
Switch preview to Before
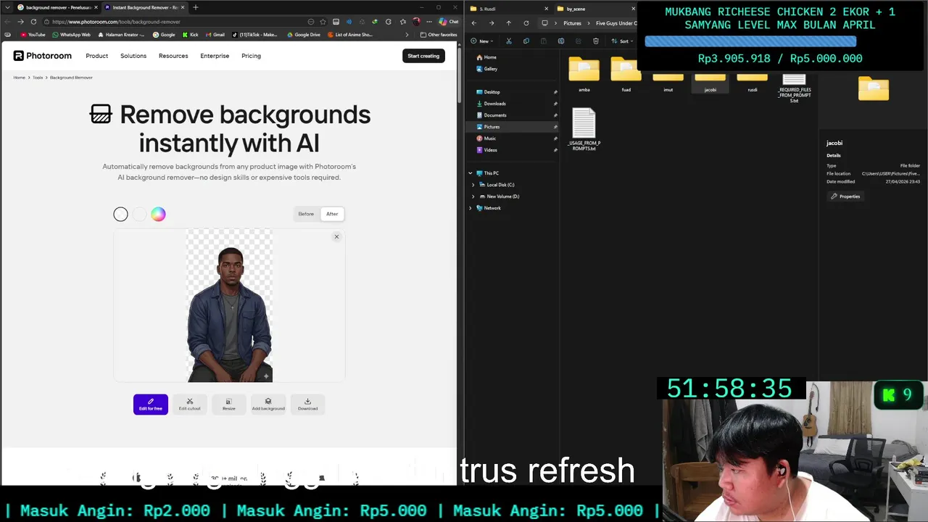pos(306,214)
